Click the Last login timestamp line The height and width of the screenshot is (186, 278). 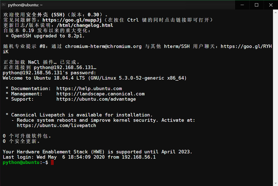[79, 157]
